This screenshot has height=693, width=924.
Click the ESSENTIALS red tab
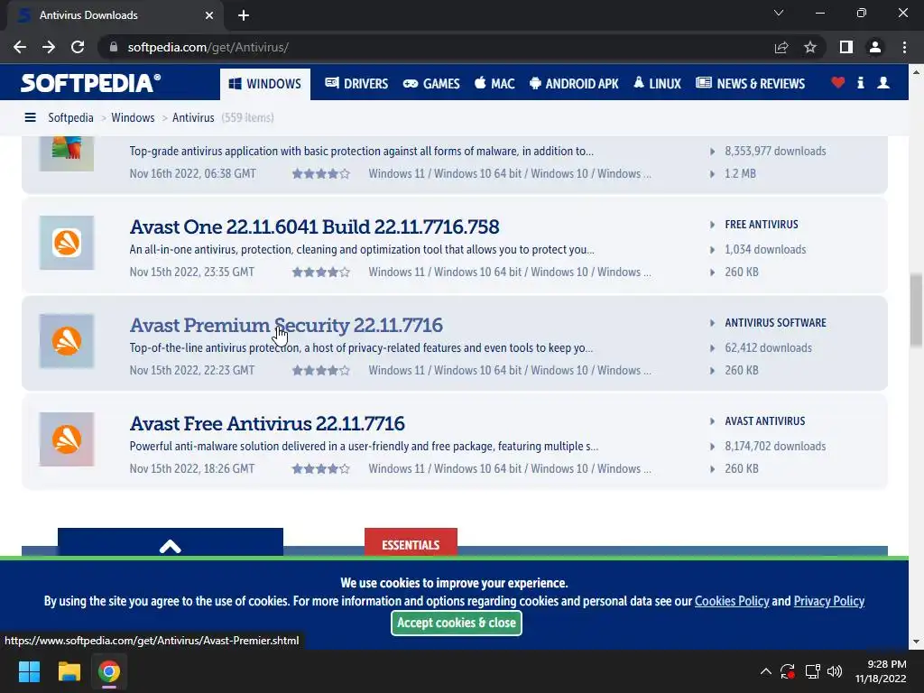[411, 542]
